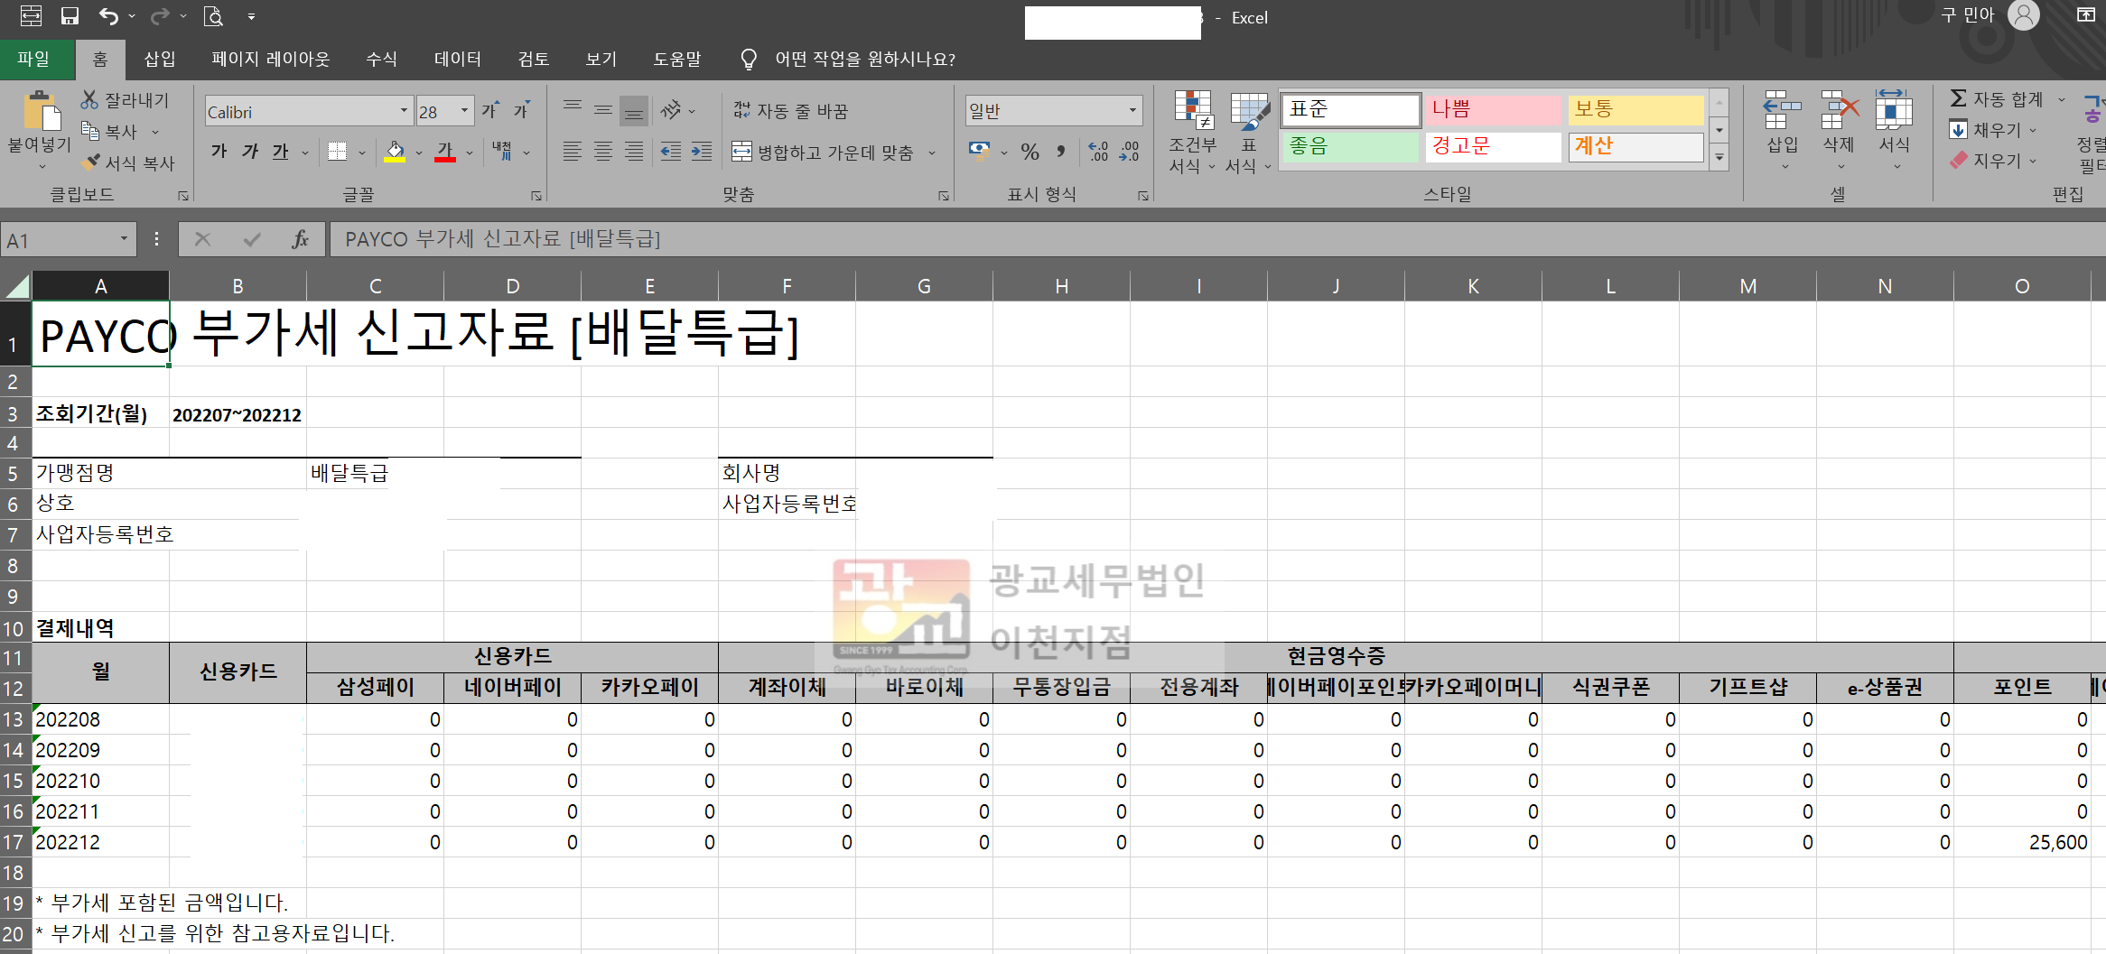Click the Copy (복사) icon

click(x=89, y=131)
